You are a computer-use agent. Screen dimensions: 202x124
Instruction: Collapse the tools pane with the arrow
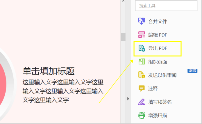click(128, 99)
